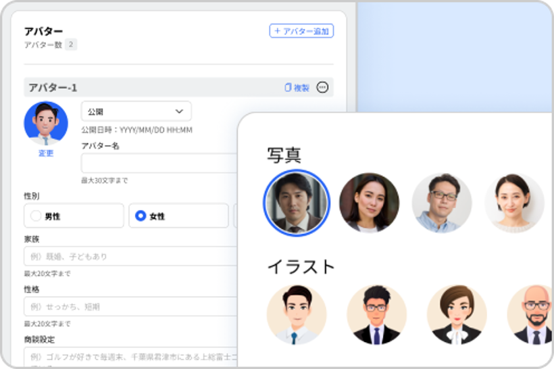Click the アバター数 count badge 2

71,45
